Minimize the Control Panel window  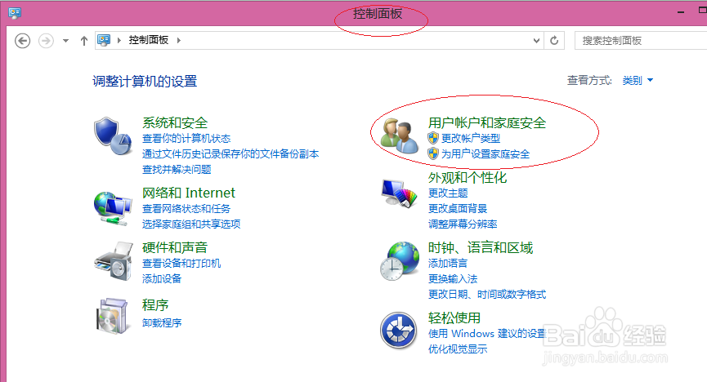681,12
